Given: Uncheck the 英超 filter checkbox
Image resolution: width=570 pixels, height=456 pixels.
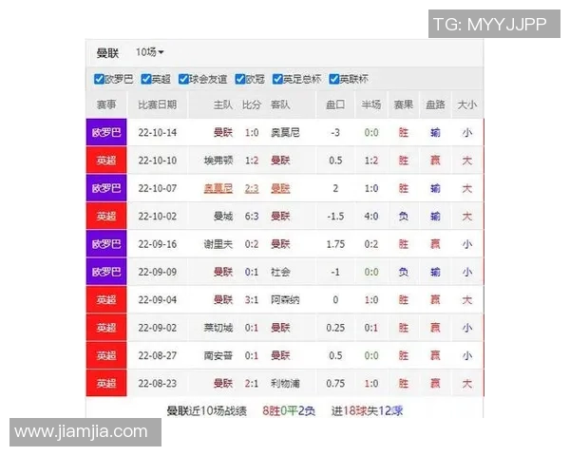Looking at the screenshot, I should click(145, 79).
